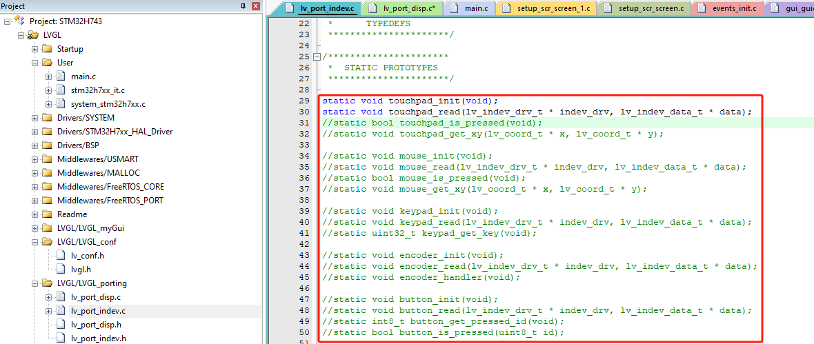Collapse the LVGL target node
814x344 pixels.
21,35
